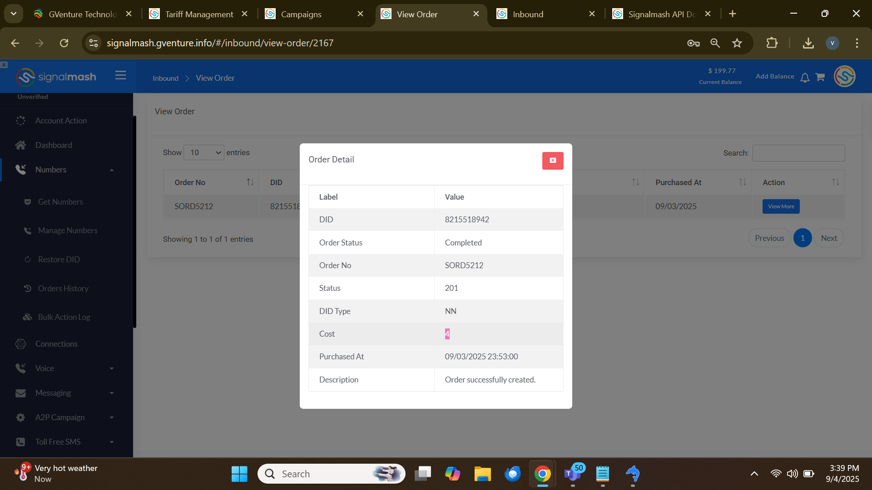Open the entries count dropdown
This screenshot has height=490, width=872.
pos(203,152)
